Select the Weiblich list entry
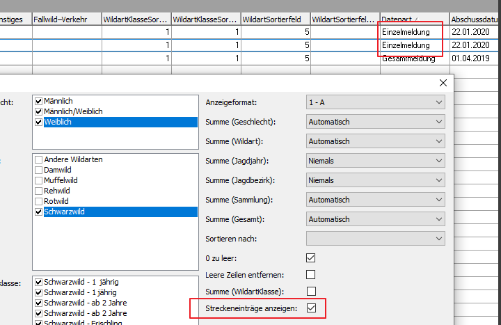Screen dimensions: 501x325 58,122
